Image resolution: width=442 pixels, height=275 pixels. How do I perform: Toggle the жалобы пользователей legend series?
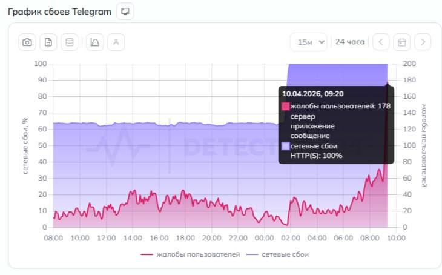(x=191, y=254)
